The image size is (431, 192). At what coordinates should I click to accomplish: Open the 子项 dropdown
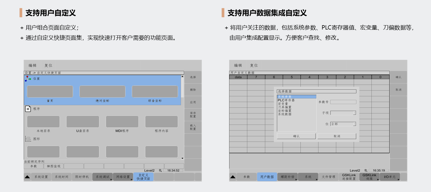pos(343,113)
